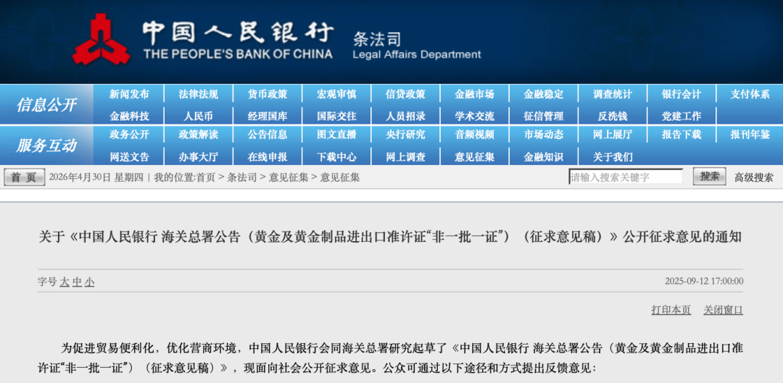
Task: Select 银行会计 navigation item
Action: point(681,94)
